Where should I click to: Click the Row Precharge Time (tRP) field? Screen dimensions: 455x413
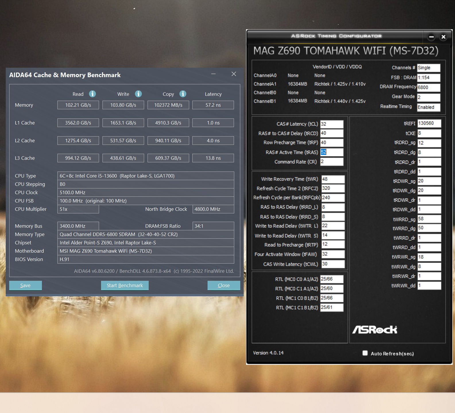[x=332, y=143]
